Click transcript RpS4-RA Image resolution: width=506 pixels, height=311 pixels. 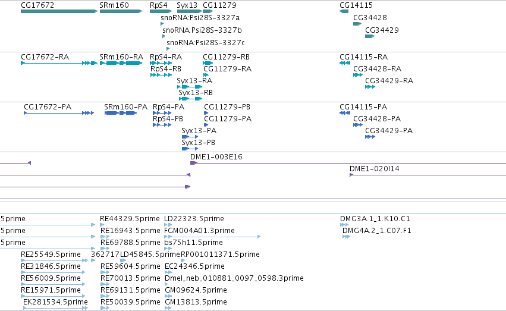coord(166,57)
